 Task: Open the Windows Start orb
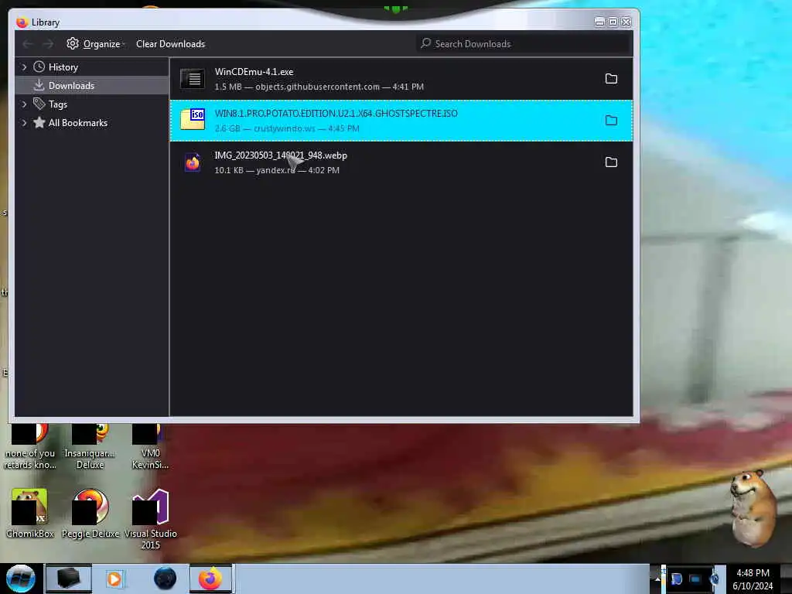point(21,579)
